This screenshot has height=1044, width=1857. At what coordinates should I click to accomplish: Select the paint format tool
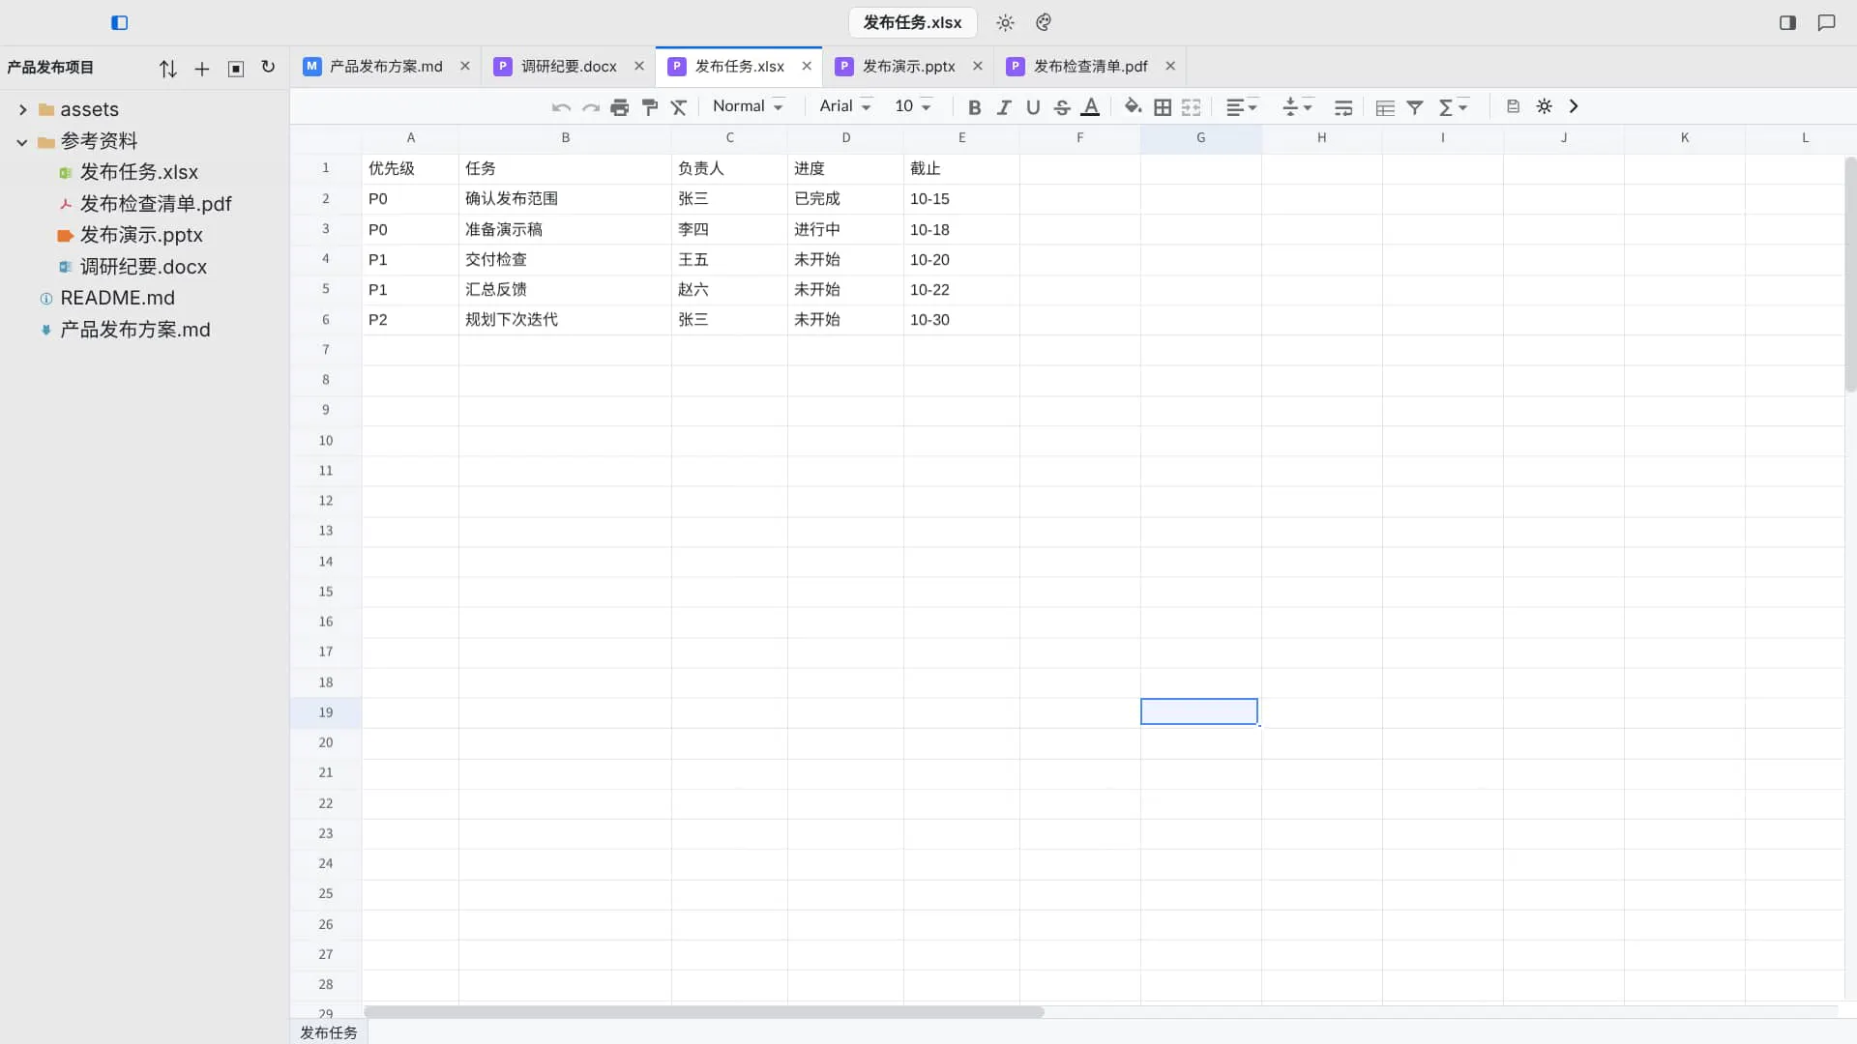click(x=650, y=107)
